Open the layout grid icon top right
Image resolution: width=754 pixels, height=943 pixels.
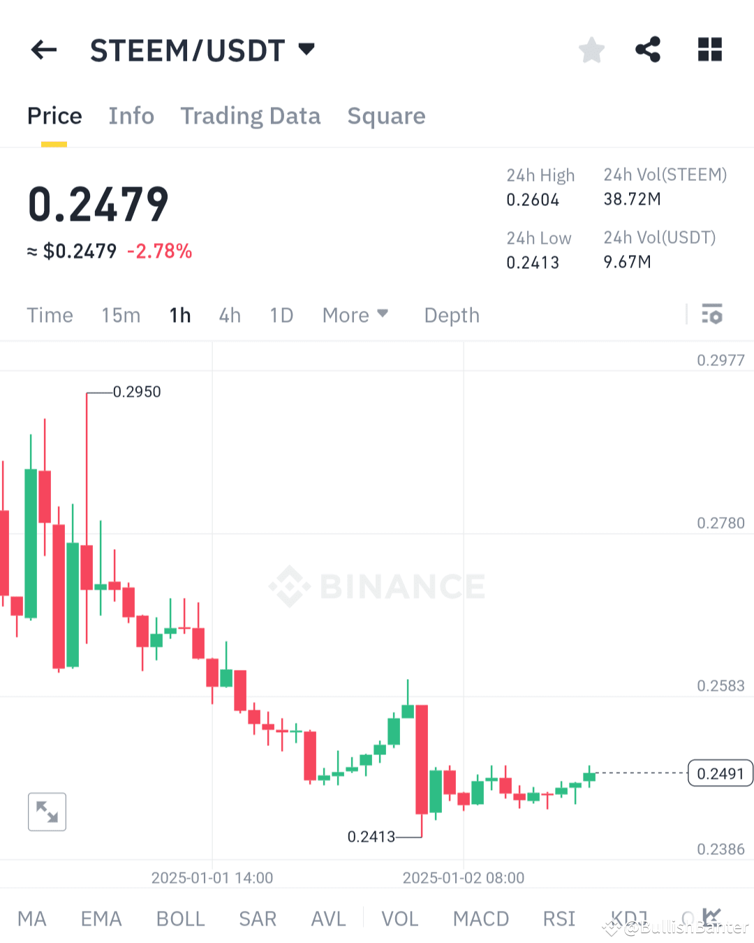(710, 50)
